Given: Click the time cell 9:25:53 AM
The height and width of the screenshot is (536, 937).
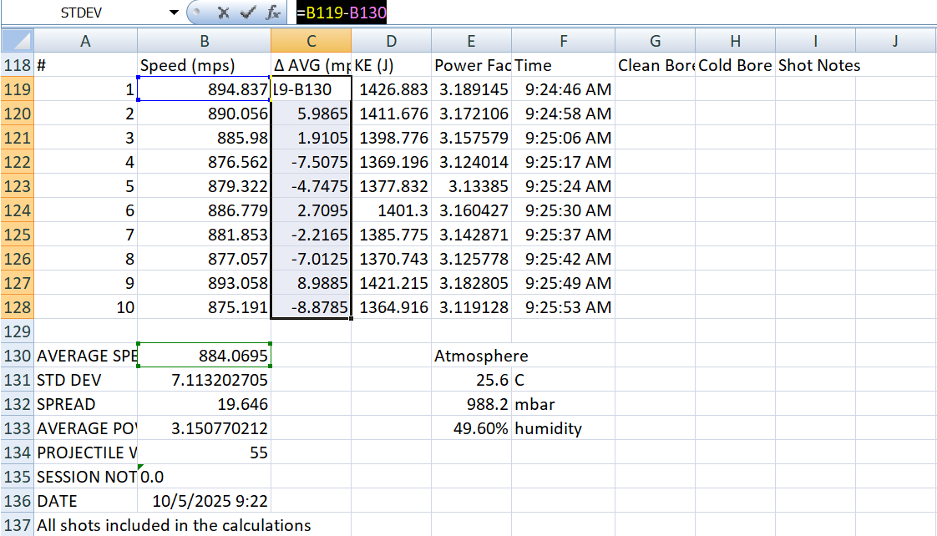Looking at the screenshot, I should [563, 307].
